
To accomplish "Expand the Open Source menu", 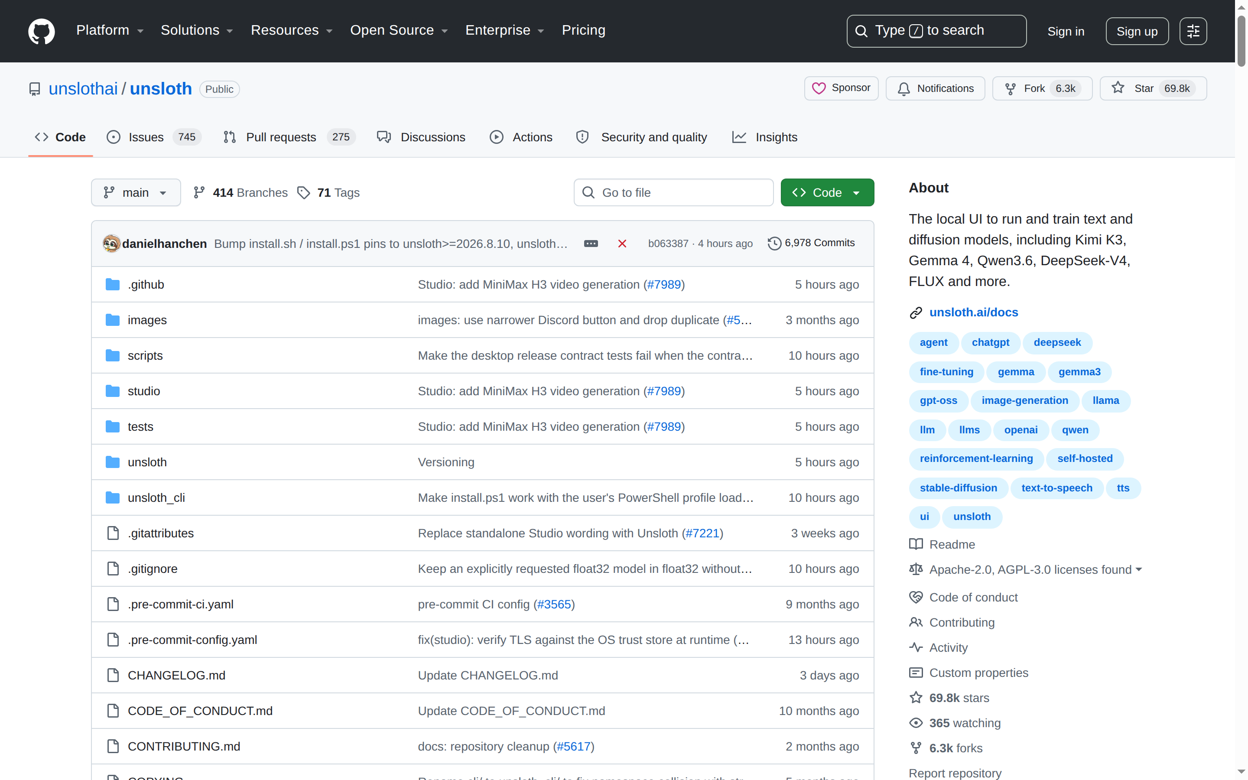I will pyautogui.click(x=399, y=30).
